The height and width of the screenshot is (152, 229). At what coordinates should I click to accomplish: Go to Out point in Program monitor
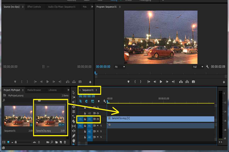(x=173, y=82)
